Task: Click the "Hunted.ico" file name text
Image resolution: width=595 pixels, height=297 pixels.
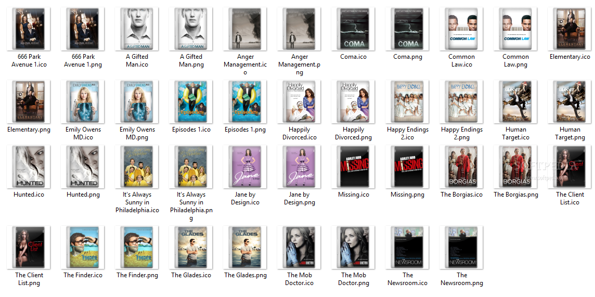Action: click(x=29, y=195)
